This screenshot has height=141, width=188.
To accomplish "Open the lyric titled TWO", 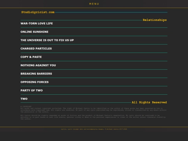I will [x=24, y=99].
